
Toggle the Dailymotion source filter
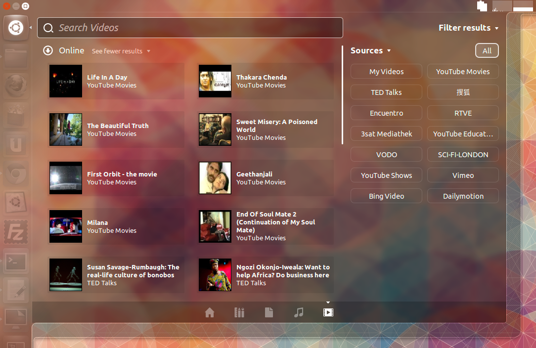463,196
